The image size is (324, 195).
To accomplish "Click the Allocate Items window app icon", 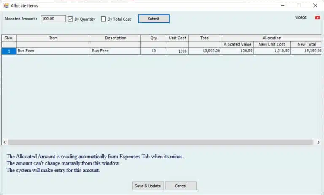I will pos(6,5).
